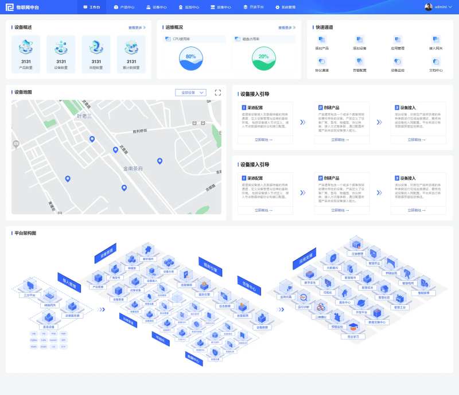Image resolution: width=459 pixels, height=395 pixels.
Task: Open the admin user account menu
Action: (x=436, y=7)
